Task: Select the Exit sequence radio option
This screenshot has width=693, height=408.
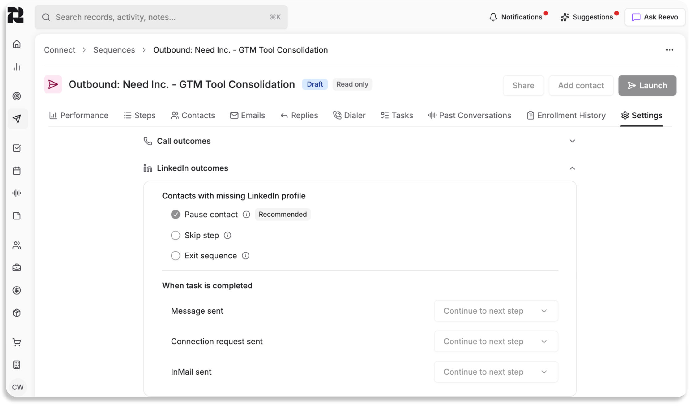Action: coord(175,256)
